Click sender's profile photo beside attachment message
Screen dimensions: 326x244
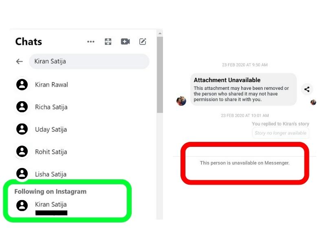pyautogui.click(x=181, y=101)
